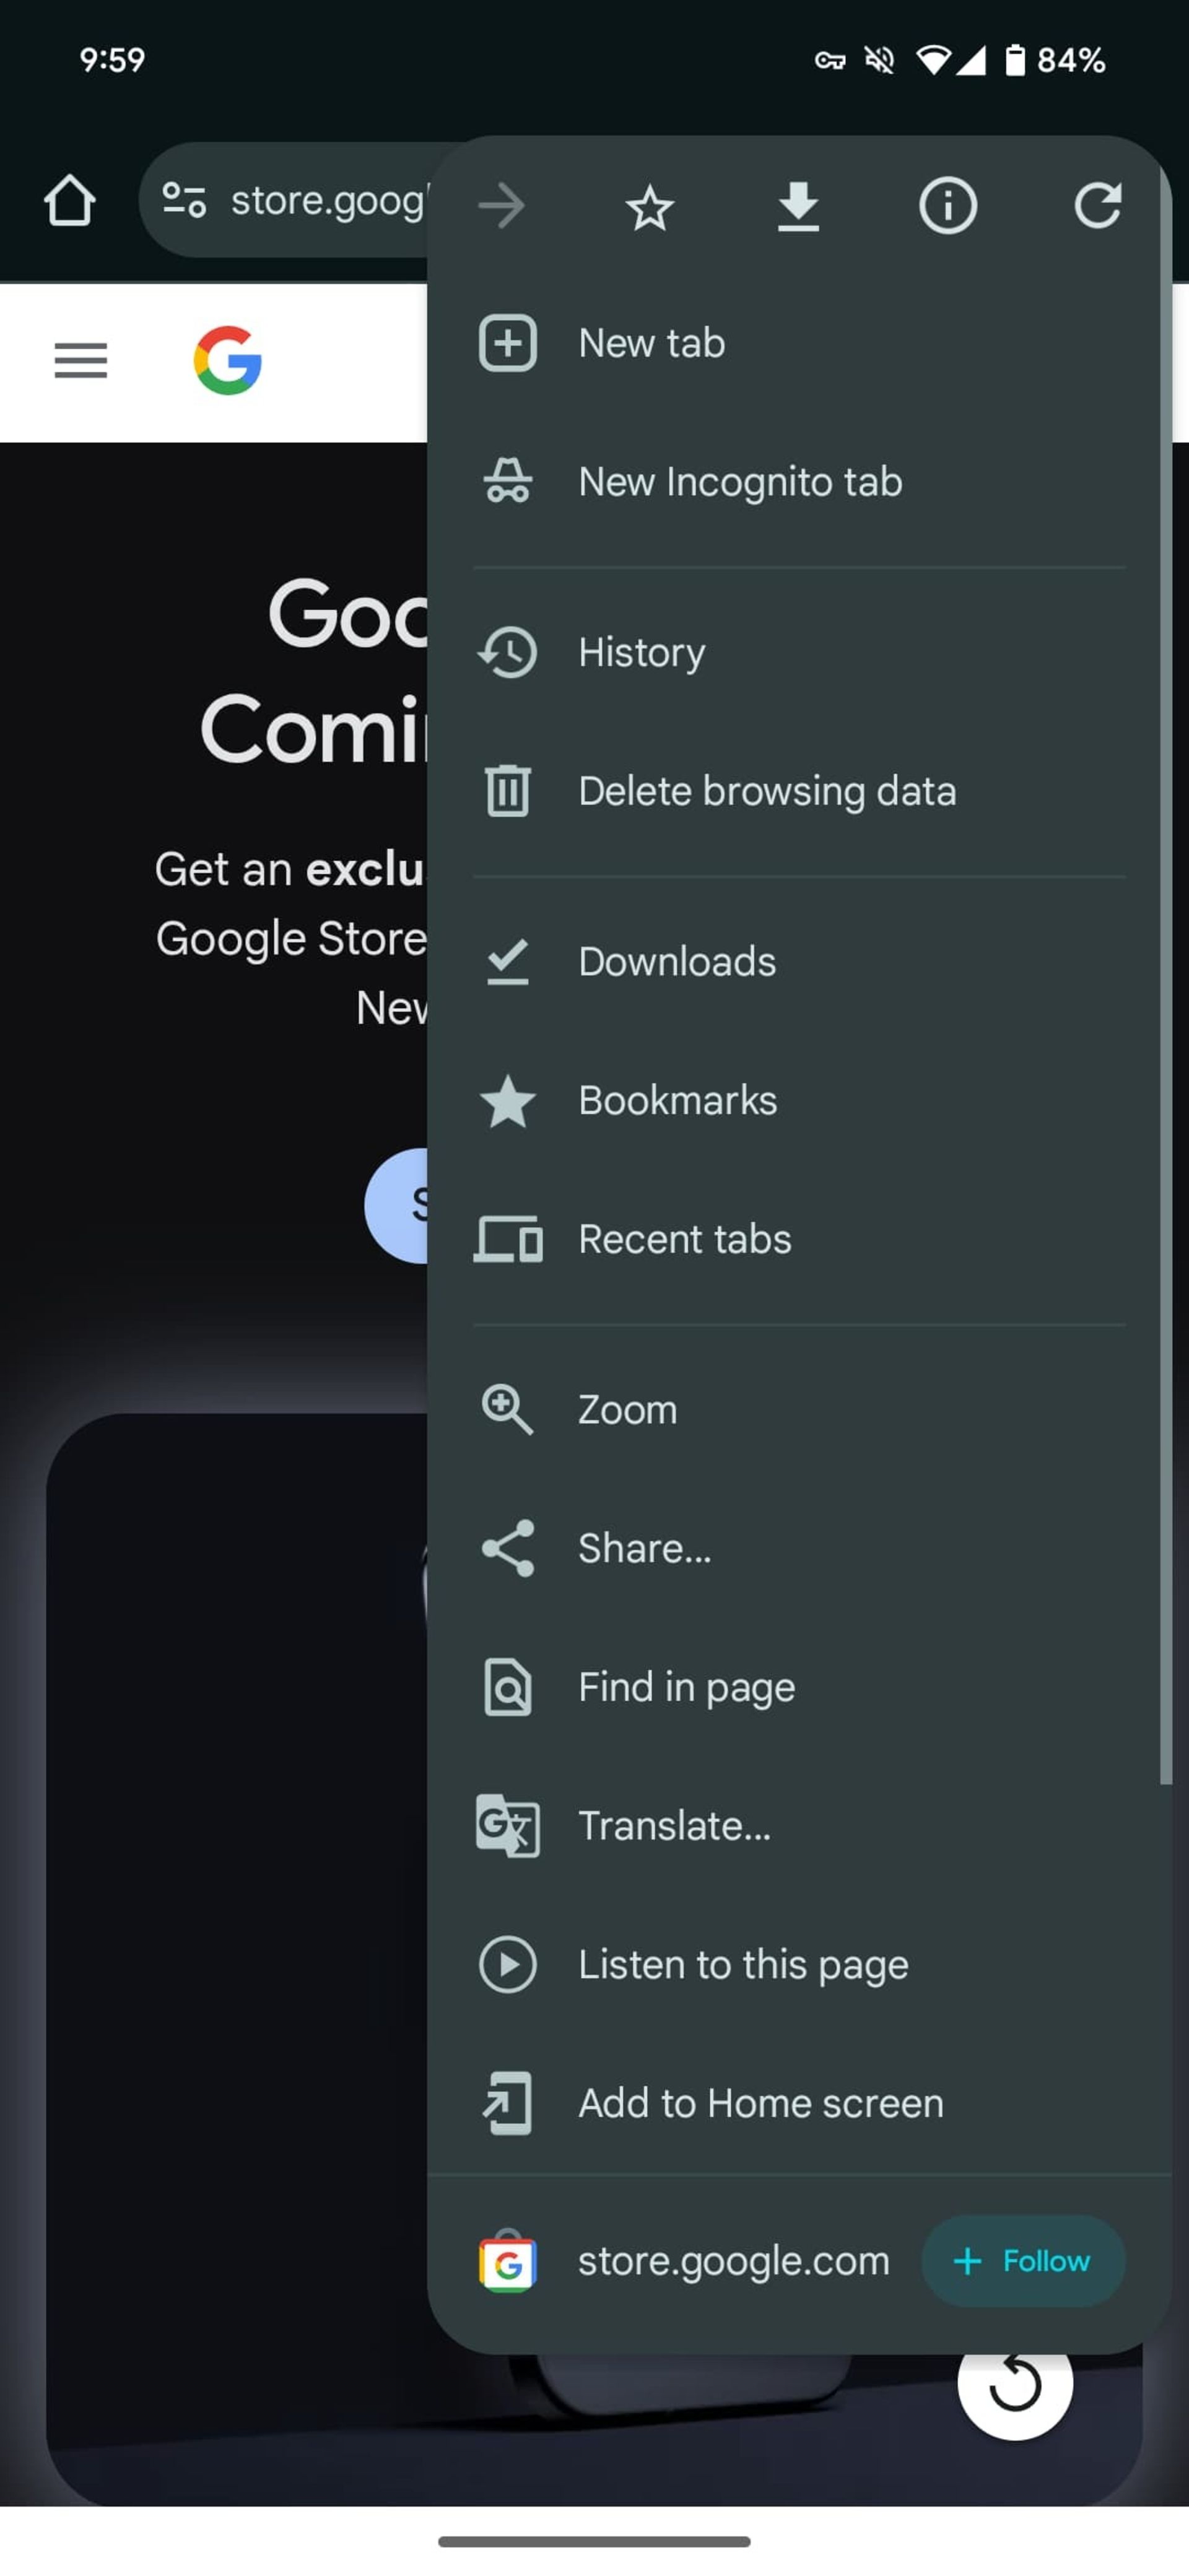Click the Google logo on page
Viewport: 1189px width, 2576px height.
pyautogui.click(x=228, y=360)
